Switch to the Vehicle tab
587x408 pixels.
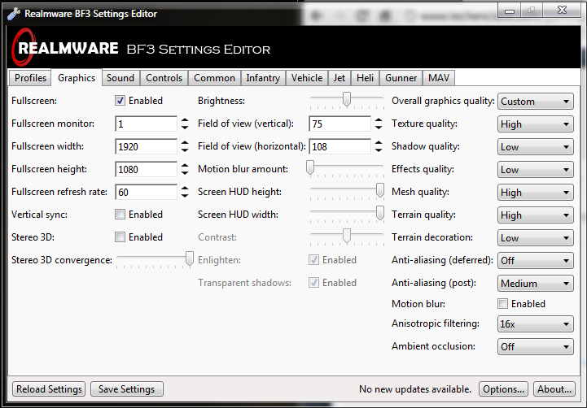(x=307, y=78)
